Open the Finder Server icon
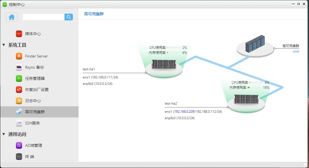The width and height of the screenshot is (309, 168). [x=19, y=56]
